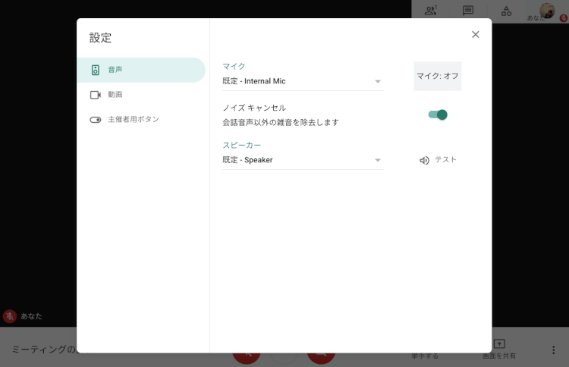Open the chat messages icon
The height and width of the screenshot is (367, 569).
[x=468, y=11]
